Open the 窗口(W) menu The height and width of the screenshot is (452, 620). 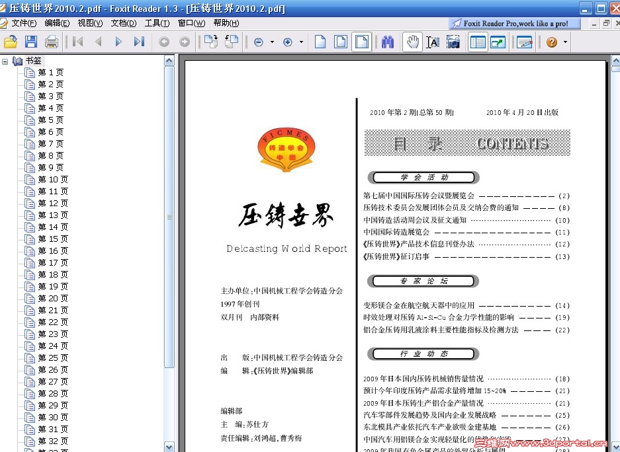tap(191, 23)
